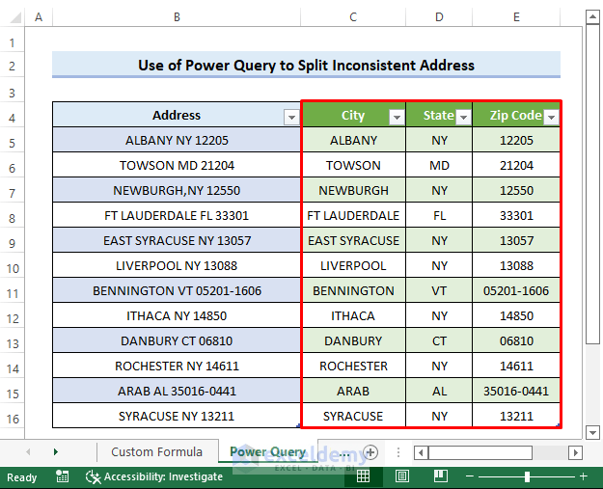Zoom out with minus button

click(x=469, y=476)
